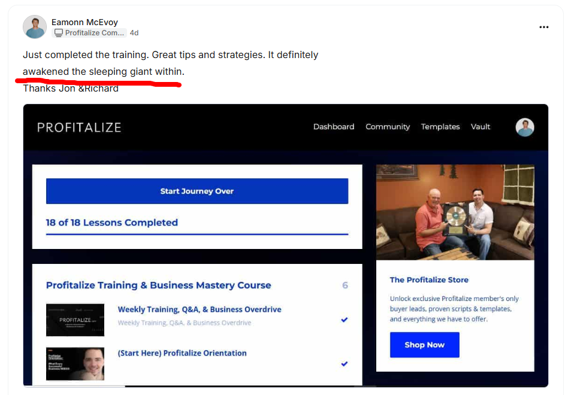Open the (Start Here) Profitalize Orientation lesson
Image resolution: width=568 pixels, height=395 pixels.
(182, 353)
